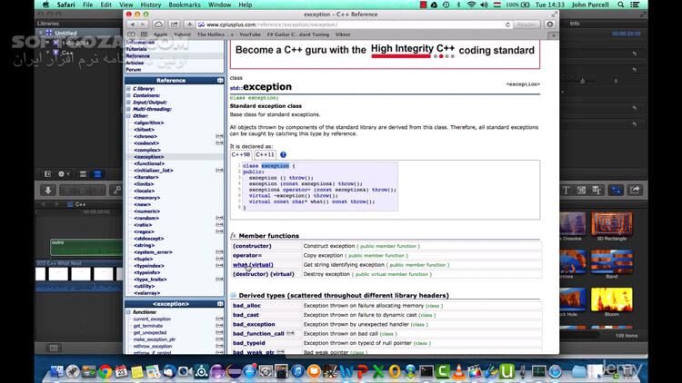Click the iCloud tabs icon in toolbar
The image size is (682, 383).
158,25
